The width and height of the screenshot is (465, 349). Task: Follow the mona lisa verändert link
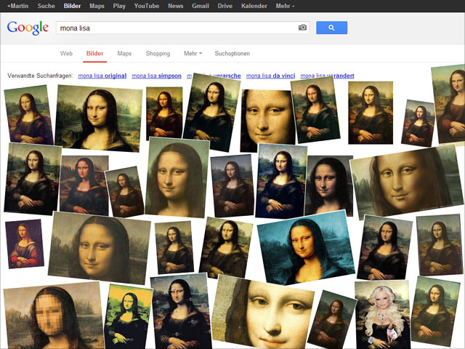(x=328, y=76)
